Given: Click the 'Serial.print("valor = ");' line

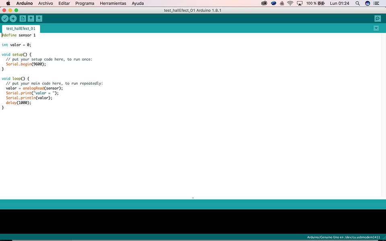Looking at the screenshot, I should (x=32, y=93).
